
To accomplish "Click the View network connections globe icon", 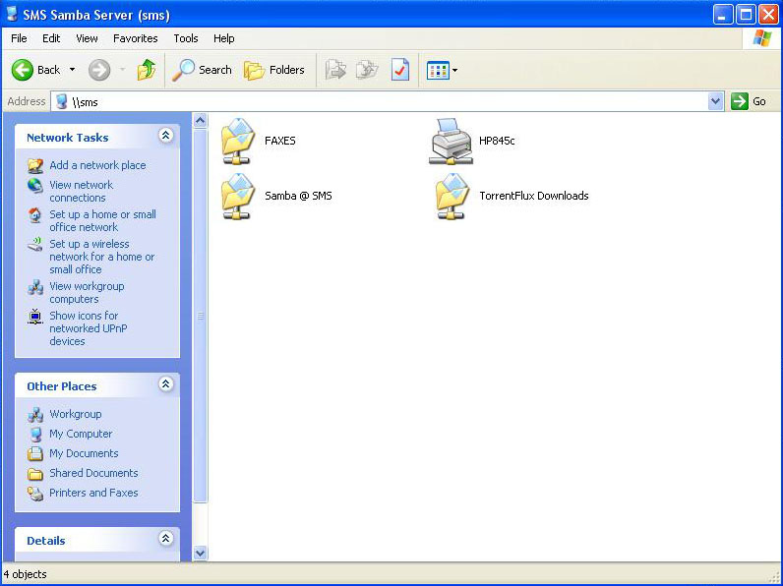I will pos(35,186).
